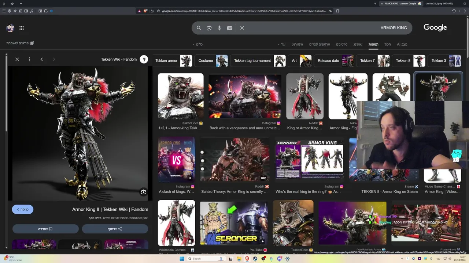Open the Reddit King or Armor King thumbnail
469x263 pixels.
[305, 96]
